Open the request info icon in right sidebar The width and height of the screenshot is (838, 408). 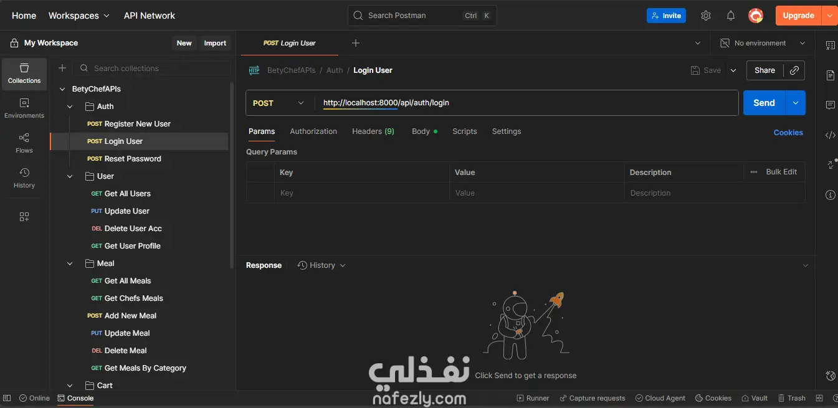point(830,195)
